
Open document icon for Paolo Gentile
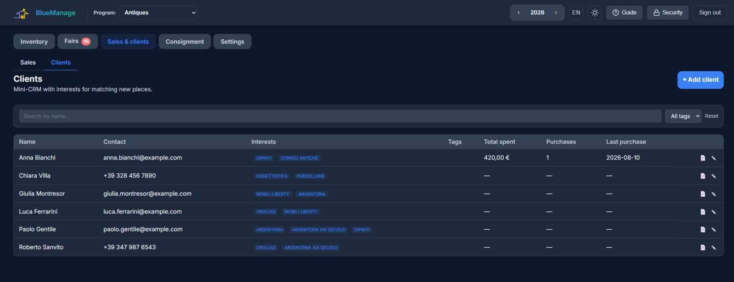[703, 230]
